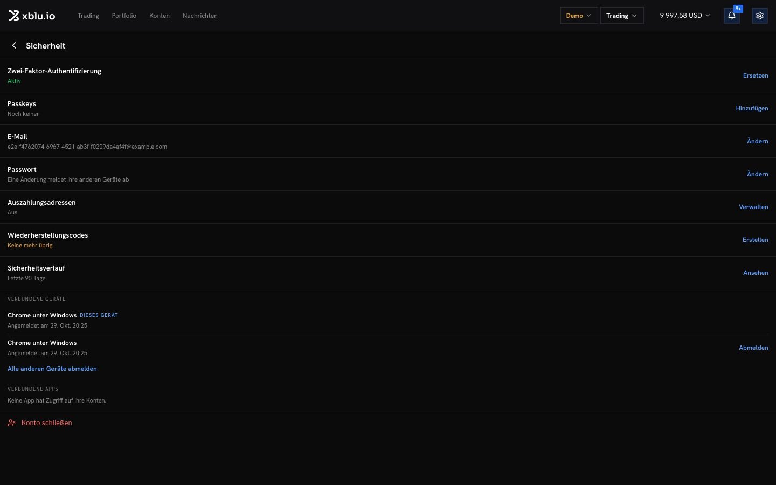Click Erstellen for Wiederherstellungscodes
Screen dimensions: 776x485
[x=756, y=240]
